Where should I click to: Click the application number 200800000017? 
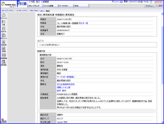tap(63, 30)
